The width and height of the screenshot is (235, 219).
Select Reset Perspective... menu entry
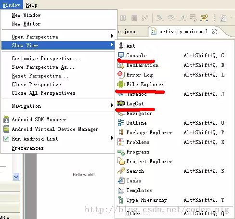pyautogui.click(x=40, y=76)
